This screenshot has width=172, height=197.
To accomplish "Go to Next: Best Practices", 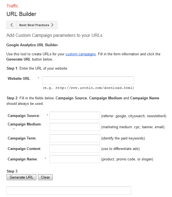I will (37, 25).
